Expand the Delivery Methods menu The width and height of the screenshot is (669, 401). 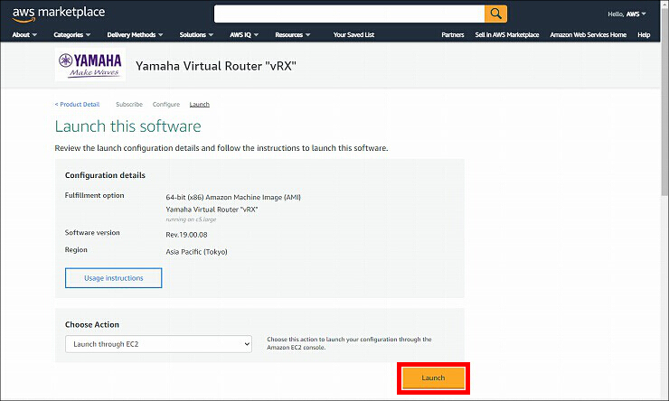pyautogui.click(x=135, y=34)
